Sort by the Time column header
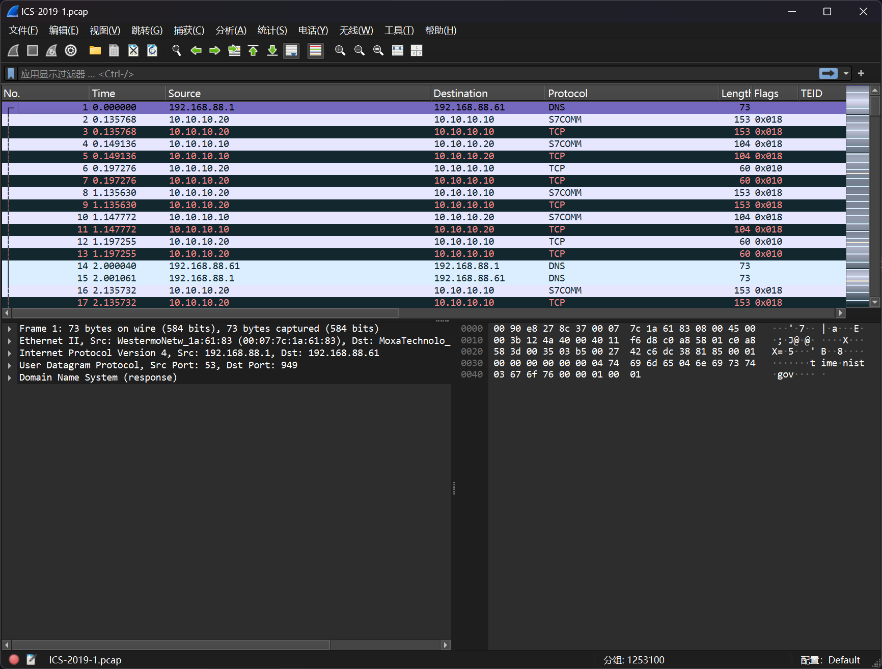Viewport: 882px width, 669px height. coord(127,94)
